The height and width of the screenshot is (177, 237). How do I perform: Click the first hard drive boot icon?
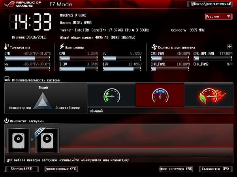click(x=19, y=141)
